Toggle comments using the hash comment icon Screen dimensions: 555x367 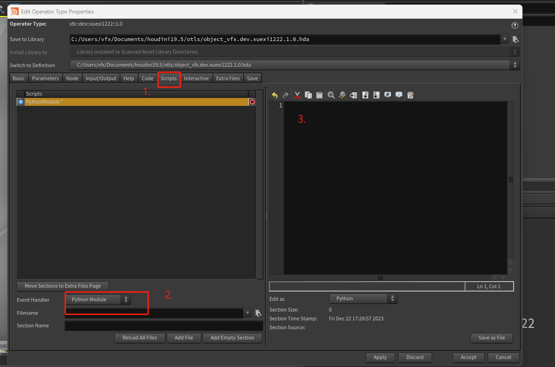tap(387, 95)
